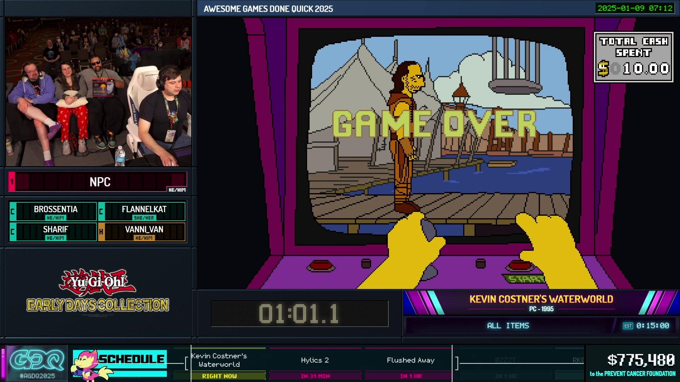680x382 pixels.
Task: Click the #AGDQ2025 hashtag
Action: [x=37, y=376]
